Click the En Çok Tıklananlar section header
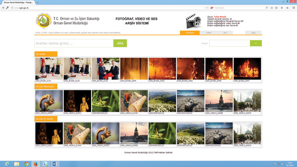The image size is (297, 167). pyautogui.click(x=46, y=86)
